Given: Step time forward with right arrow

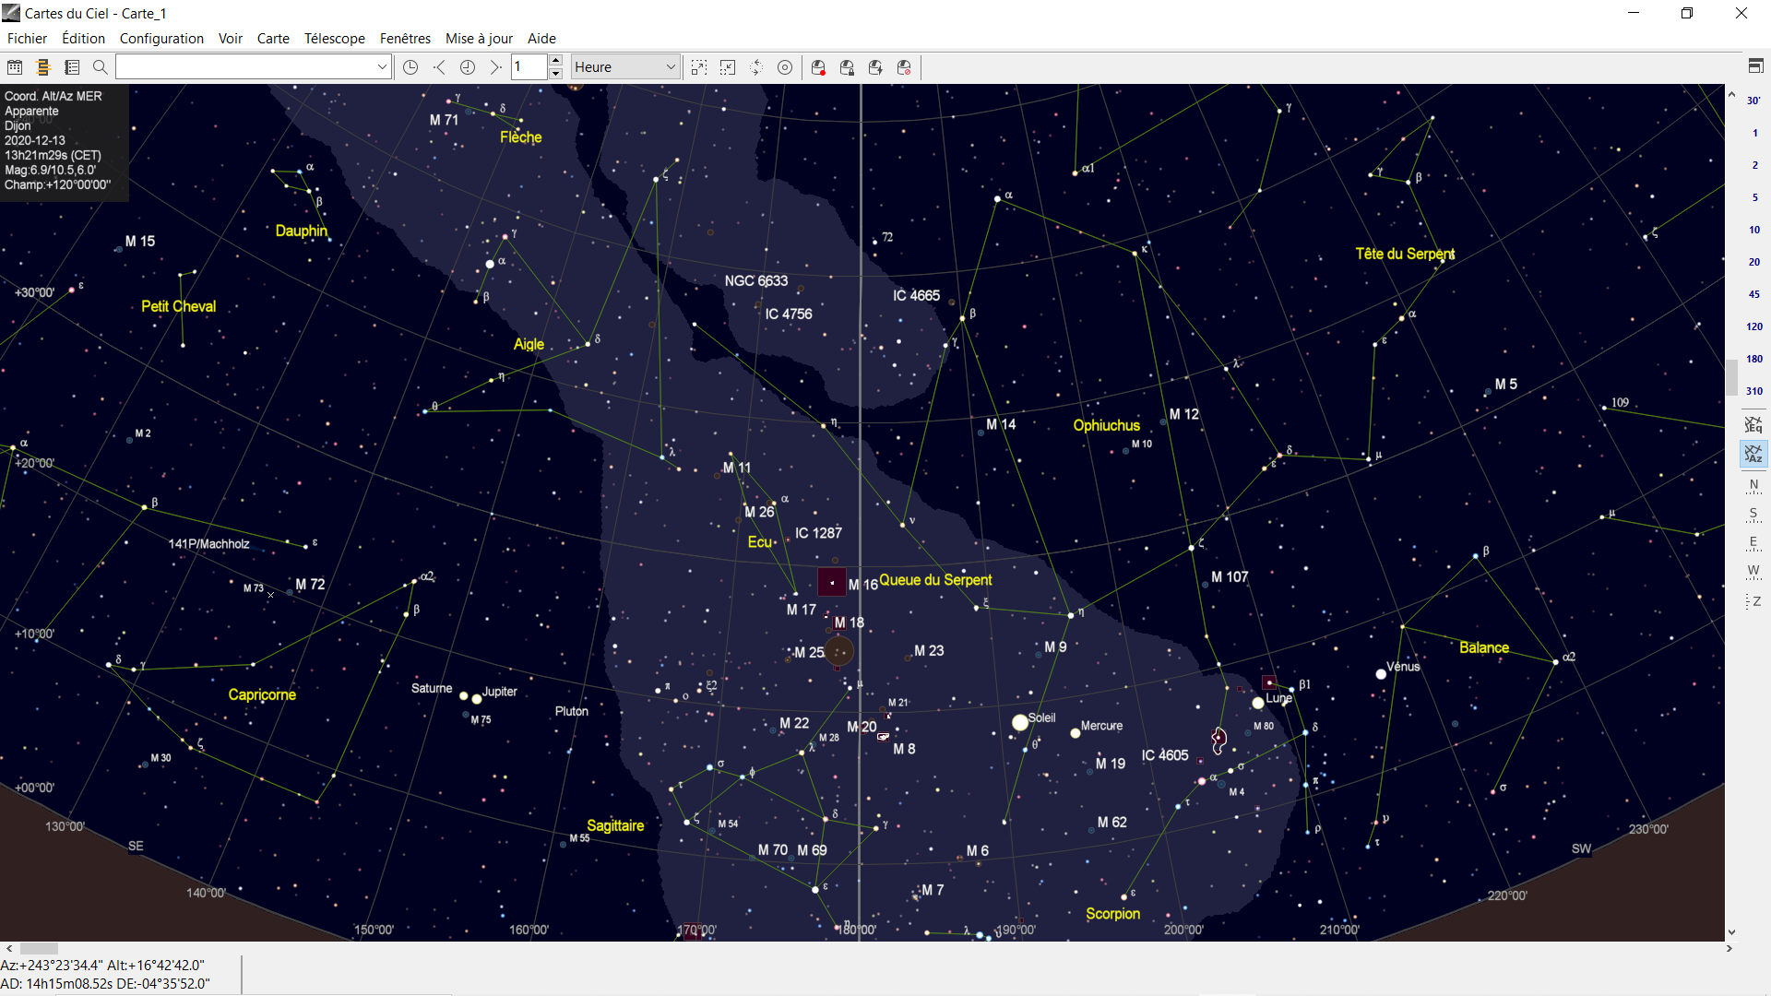Looking at the screenshot, I should click(x=495, y=67).
